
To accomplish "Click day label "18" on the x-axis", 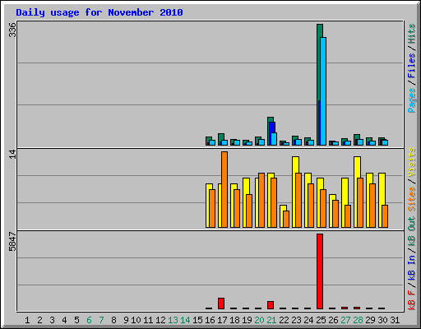I will 234,320.
